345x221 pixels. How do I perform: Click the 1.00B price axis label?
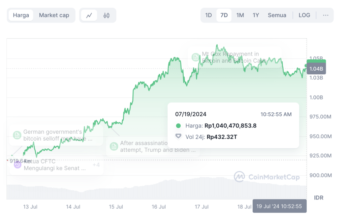click(x=316, y=97)
